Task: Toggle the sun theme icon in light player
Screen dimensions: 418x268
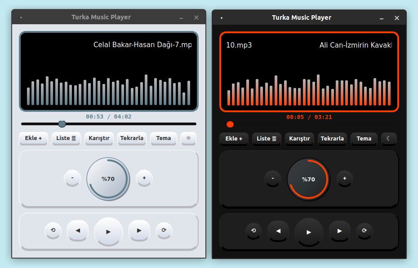Action: pyautogui.click(x=188, y=138)
